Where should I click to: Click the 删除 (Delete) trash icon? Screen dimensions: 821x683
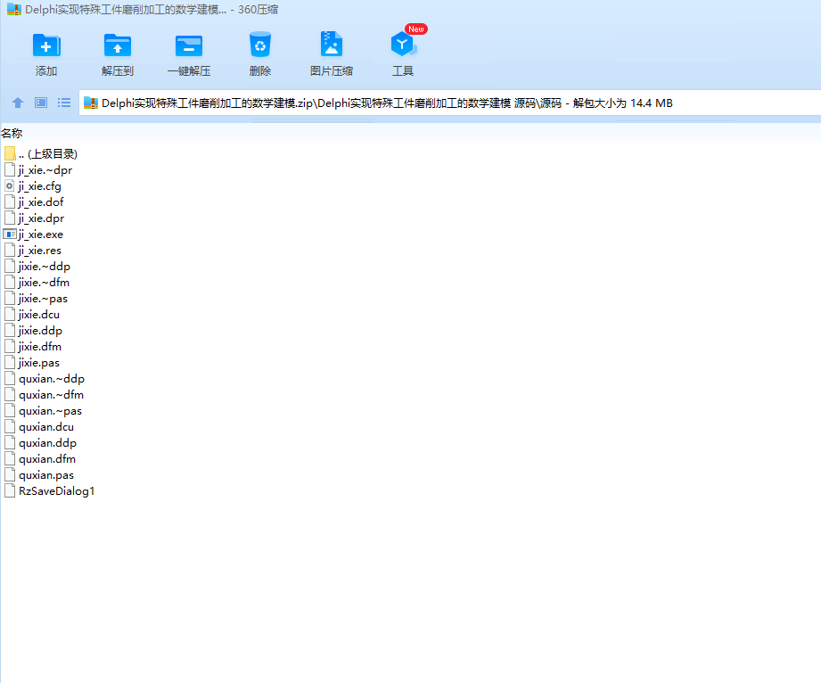(259, 45)
